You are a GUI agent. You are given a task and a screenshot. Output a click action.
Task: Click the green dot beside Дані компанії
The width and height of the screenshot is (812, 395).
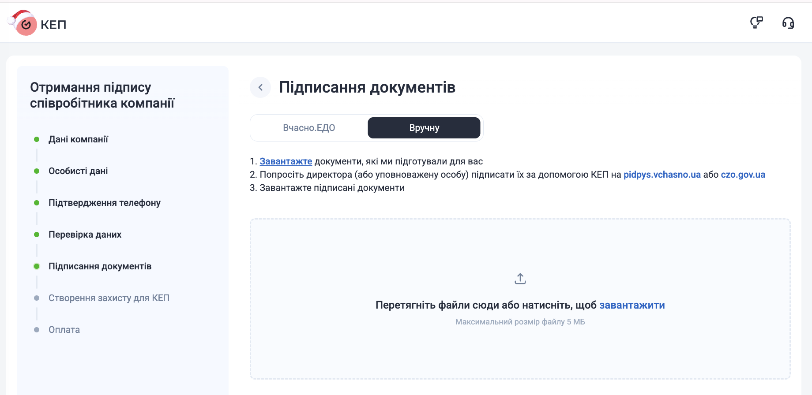tap(37, 139)
